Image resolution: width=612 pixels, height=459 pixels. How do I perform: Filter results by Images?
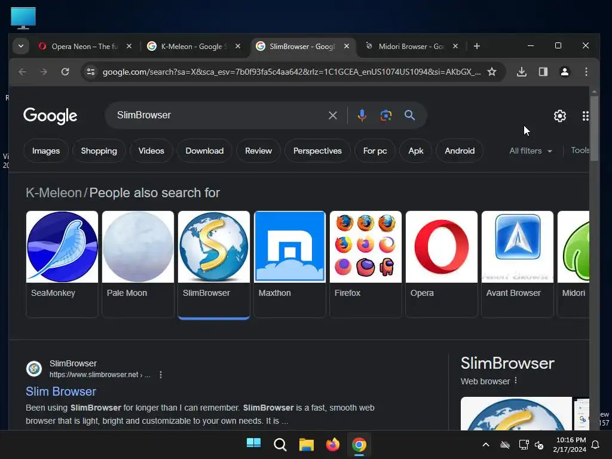(46, 151)
